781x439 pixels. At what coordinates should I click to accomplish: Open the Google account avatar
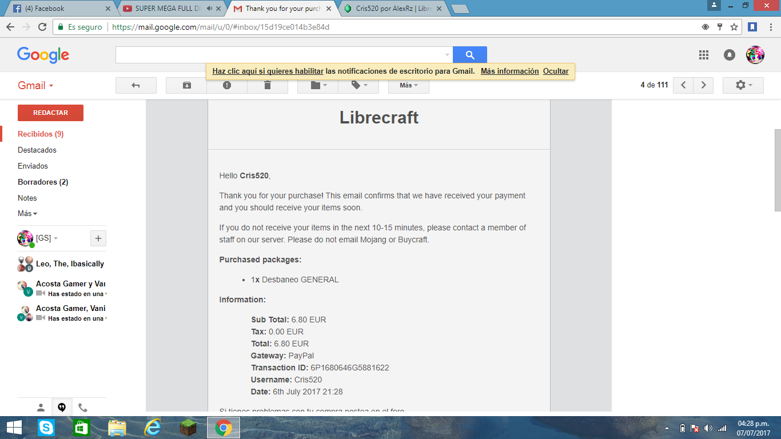755,55
